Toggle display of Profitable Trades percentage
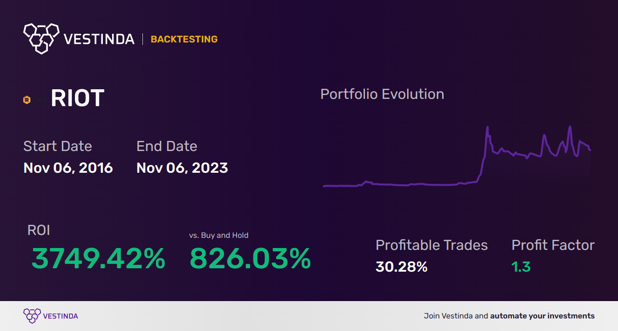The width and height of the screenshot is (618, 331). [x=432, y=245]
